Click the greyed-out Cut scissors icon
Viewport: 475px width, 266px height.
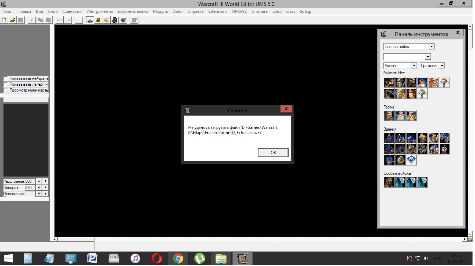[x=31, y=20]
